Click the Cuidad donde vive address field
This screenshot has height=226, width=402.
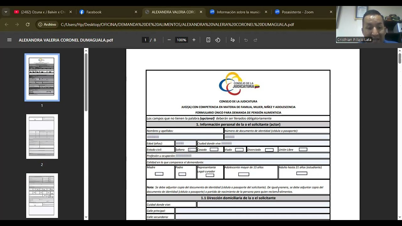tap(263, 205)
